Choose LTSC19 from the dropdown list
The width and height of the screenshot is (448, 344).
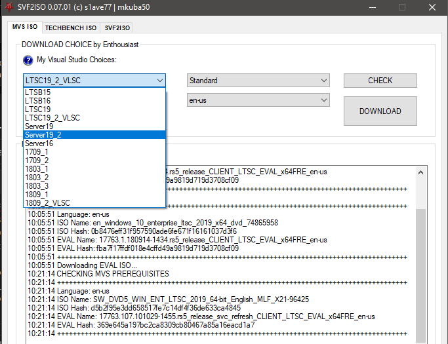pyautogui.click(x=94, y=109)
